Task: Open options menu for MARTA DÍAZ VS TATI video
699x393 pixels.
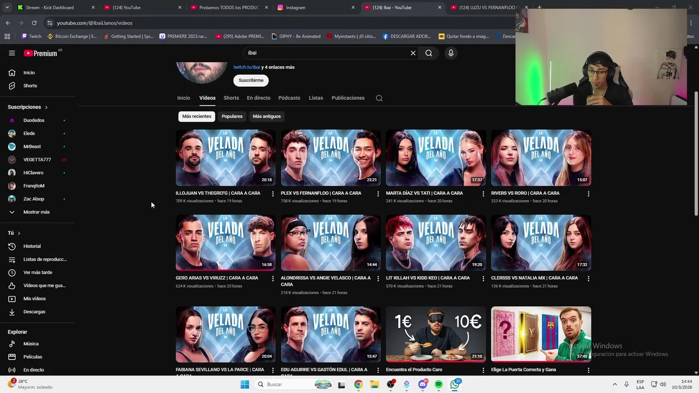Action: point(483,194)
